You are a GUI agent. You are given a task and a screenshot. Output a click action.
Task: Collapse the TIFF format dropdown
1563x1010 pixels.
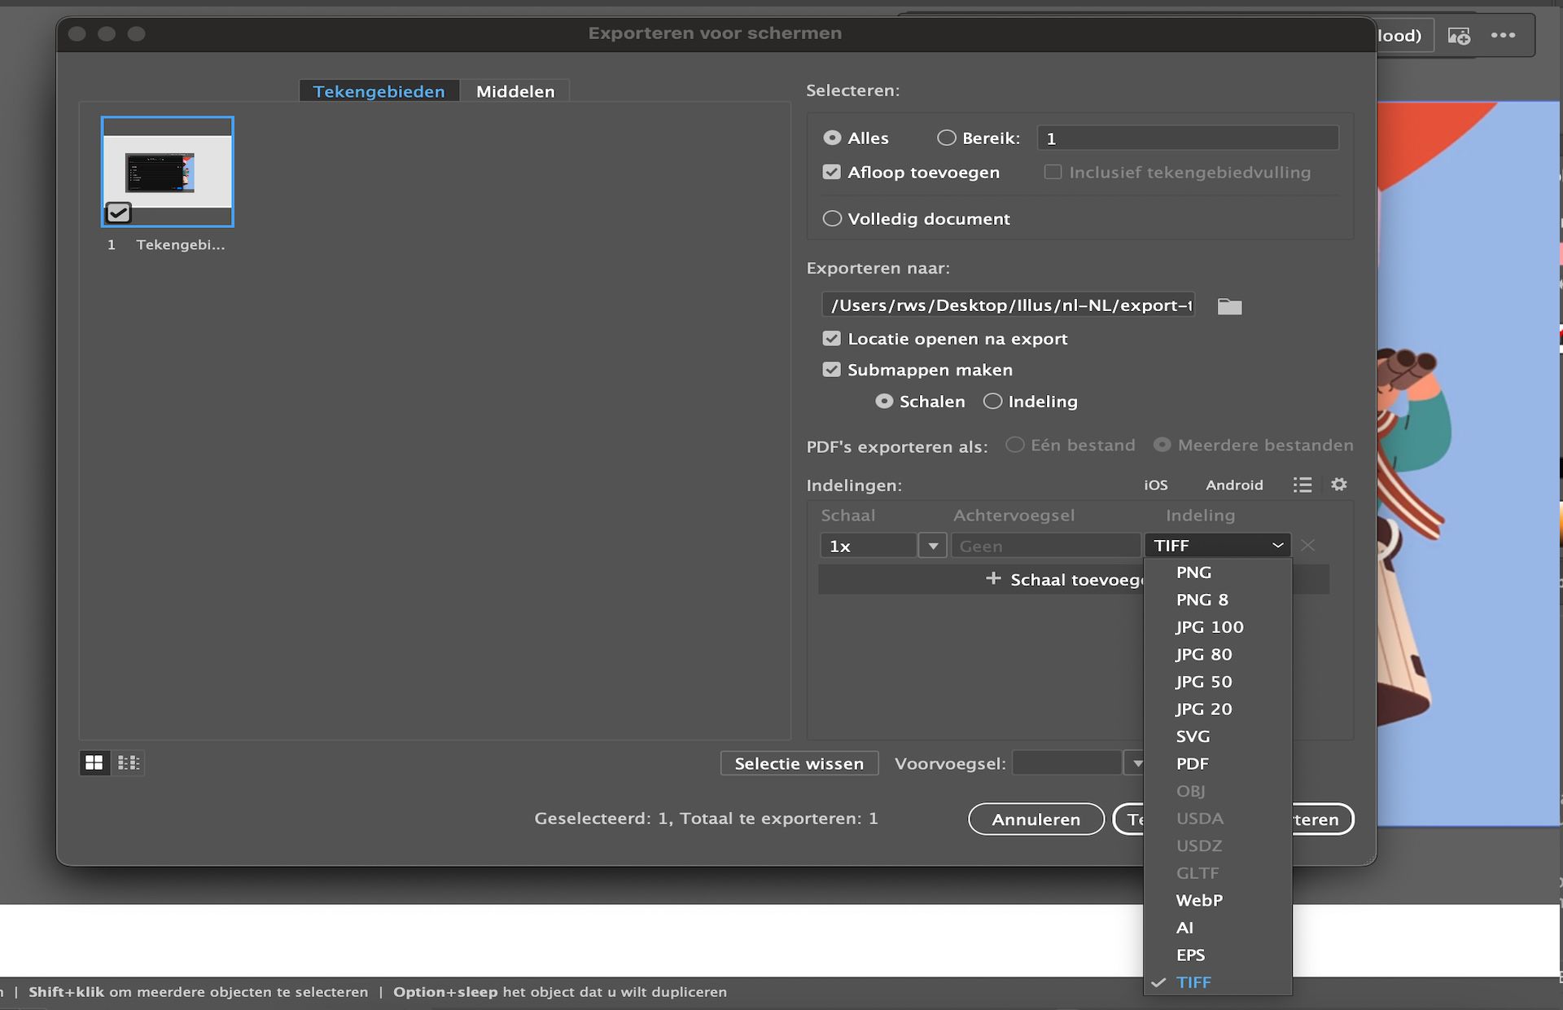(1217, 546)
